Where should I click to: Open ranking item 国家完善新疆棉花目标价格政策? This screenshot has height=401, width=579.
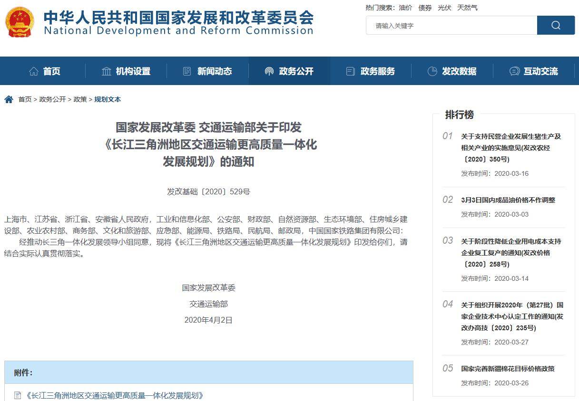point(508,369)
